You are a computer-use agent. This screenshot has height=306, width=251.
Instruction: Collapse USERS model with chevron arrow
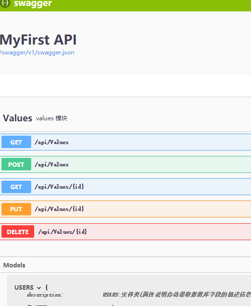click(x=39, y=288)
